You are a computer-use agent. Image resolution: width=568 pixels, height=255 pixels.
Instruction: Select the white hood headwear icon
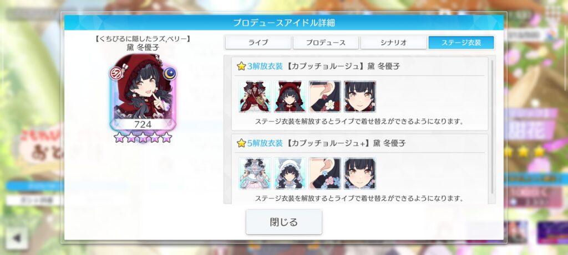click(x=290, y=173)
